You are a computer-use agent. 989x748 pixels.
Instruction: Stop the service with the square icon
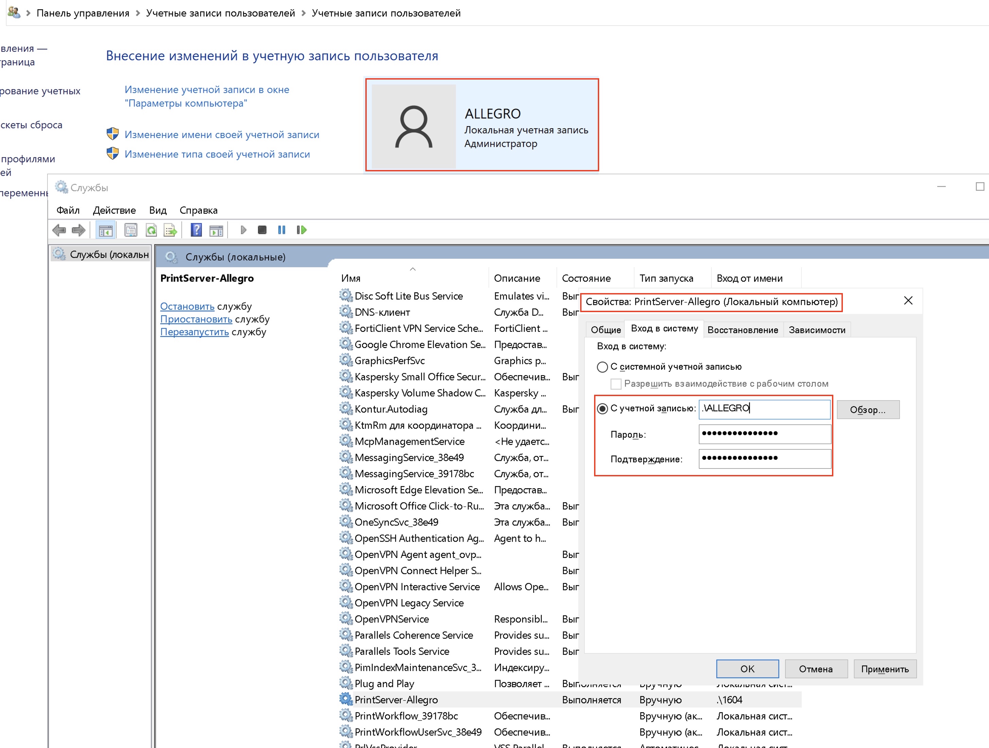tap(262, 230)
